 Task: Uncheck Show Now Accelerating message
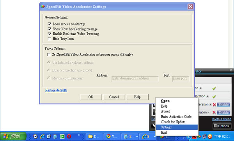click(50, 29)
